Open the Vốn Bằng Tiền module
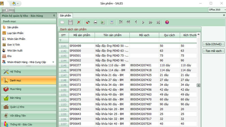226x127 pixels. 29,116
